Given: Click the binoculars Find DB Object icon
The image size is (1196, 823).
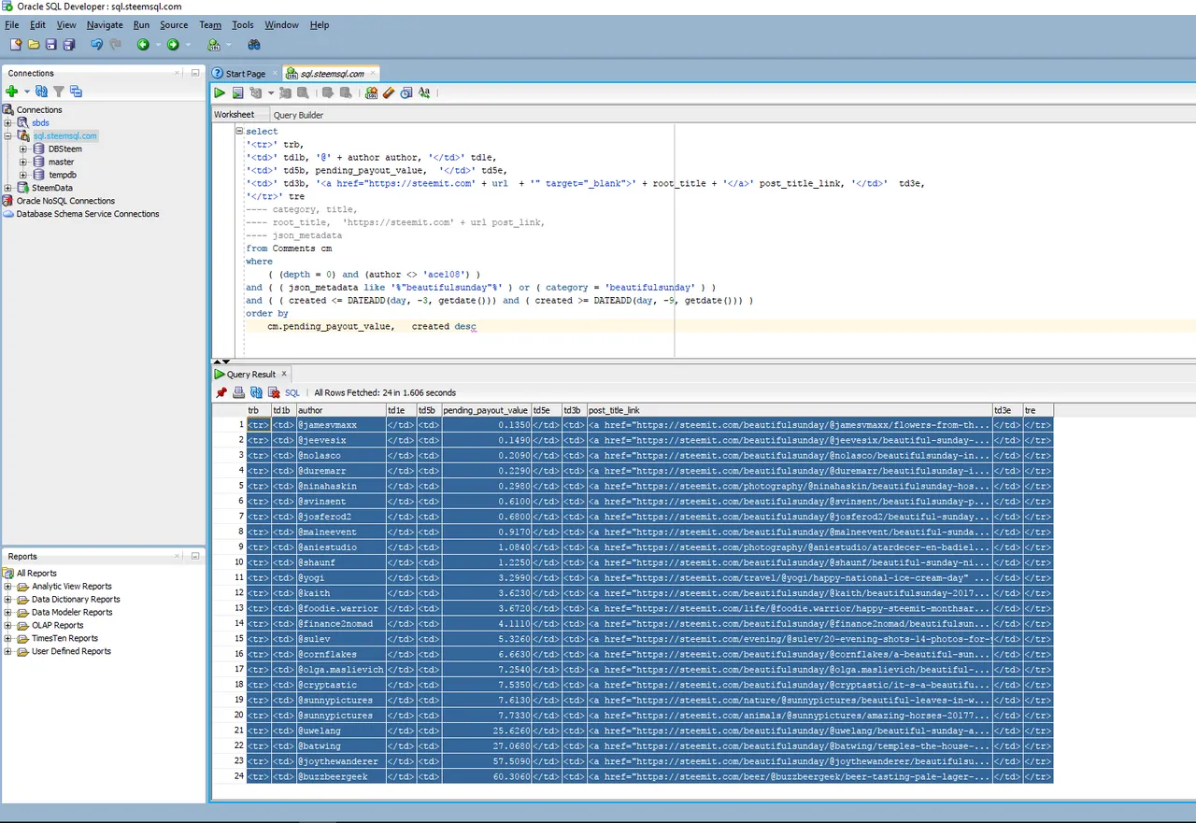Looking at the screenshot, I should 253,44.
